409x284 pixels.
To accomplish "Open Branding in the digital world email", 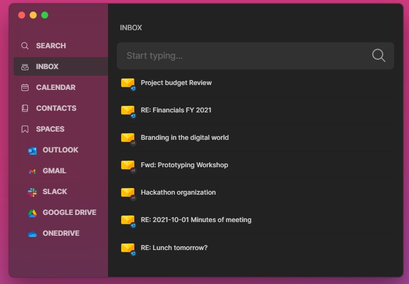I will point(184,138).
